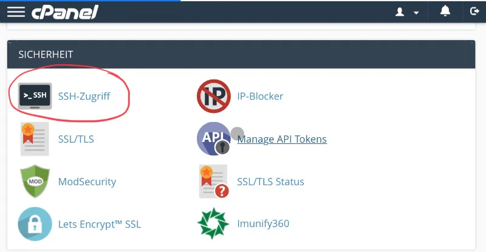Expand the user account dropdown arrow
Viewport: 486px width, 252px height.
tap(416, 13)
